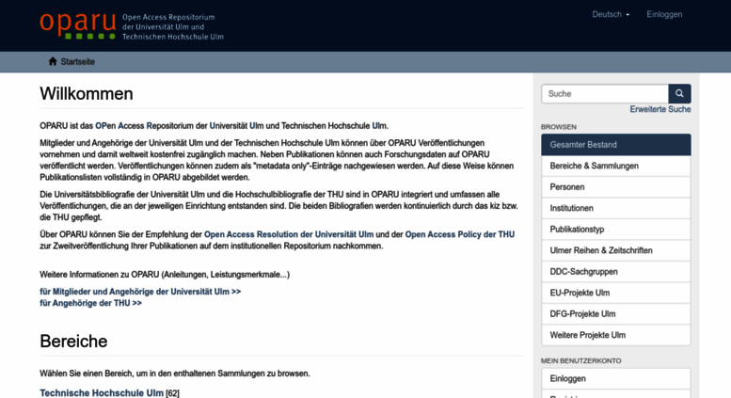Click the Willkommen heading
Viewport: 731px width, 398px height.
tap(87, 94)
